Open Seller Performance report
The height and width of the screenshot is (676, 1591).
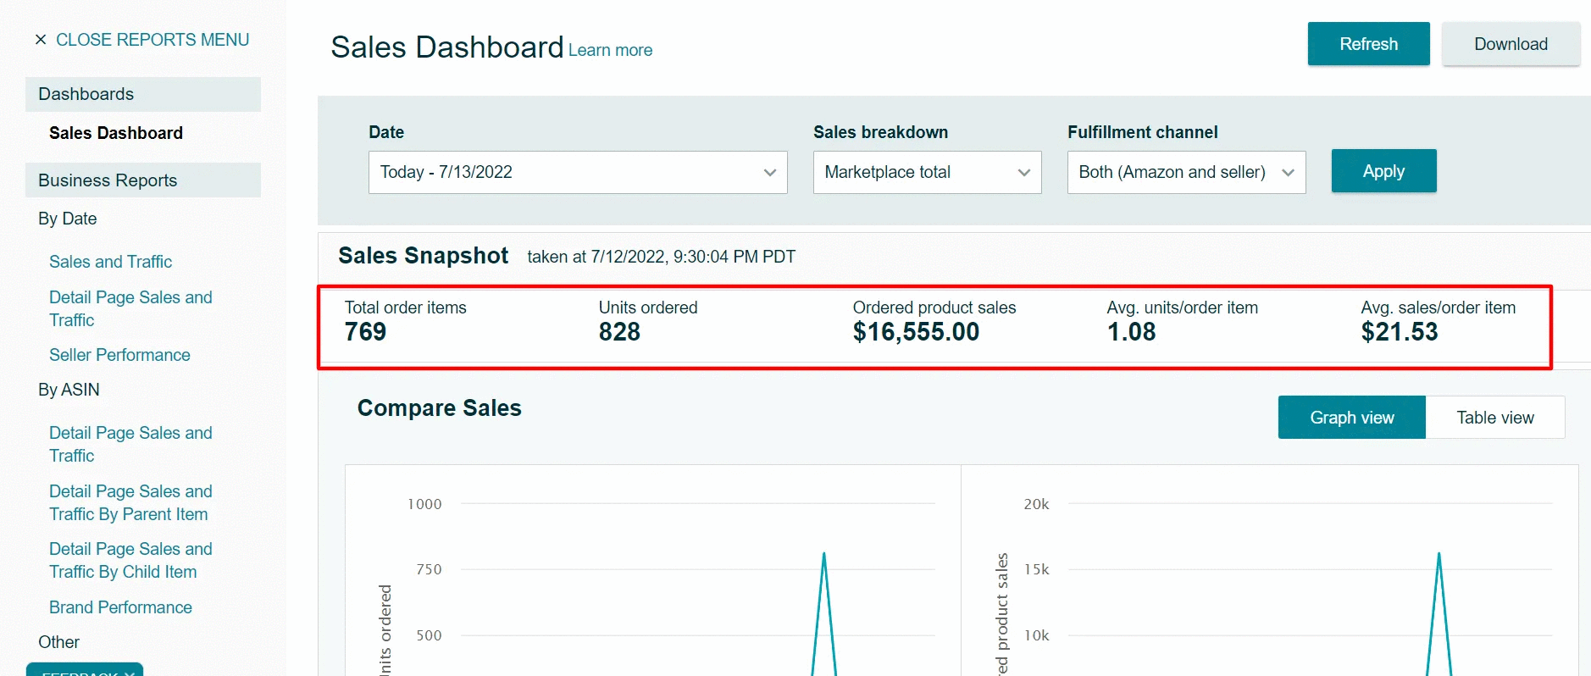pyautogui.click(x=119, y=355)
